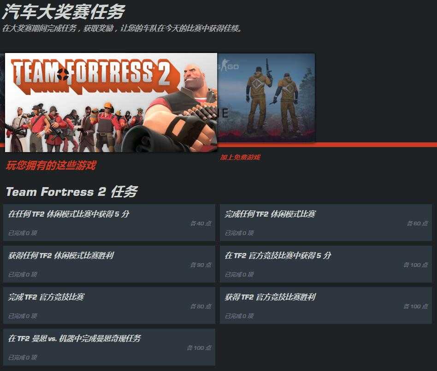Open task 完成TF2官方竞技比赛
437x371 pixels.
point(109,306)
